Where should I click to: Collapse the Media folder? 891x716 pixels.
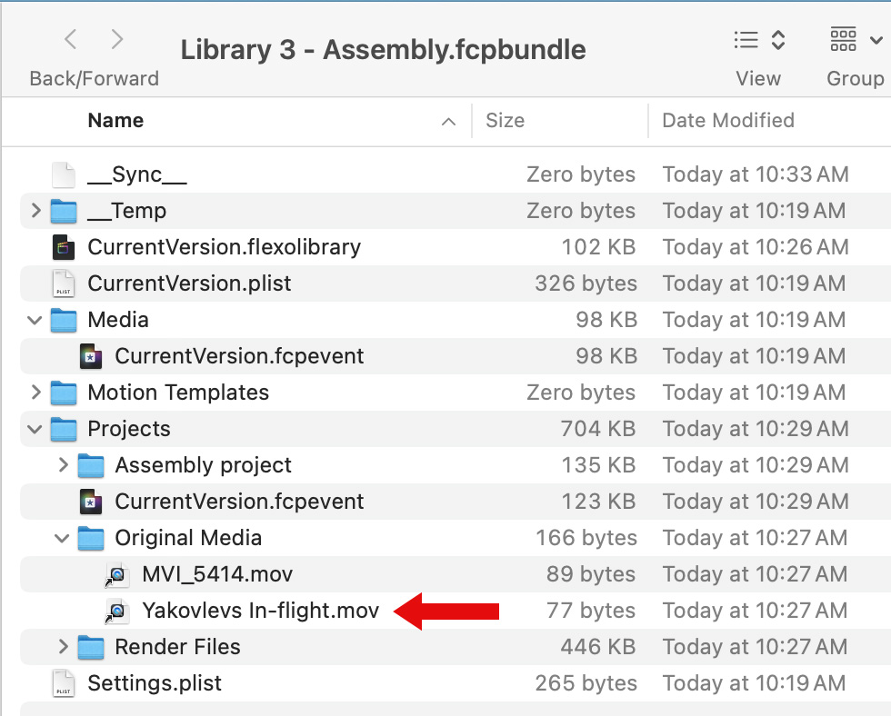click(x=35, y=320)
